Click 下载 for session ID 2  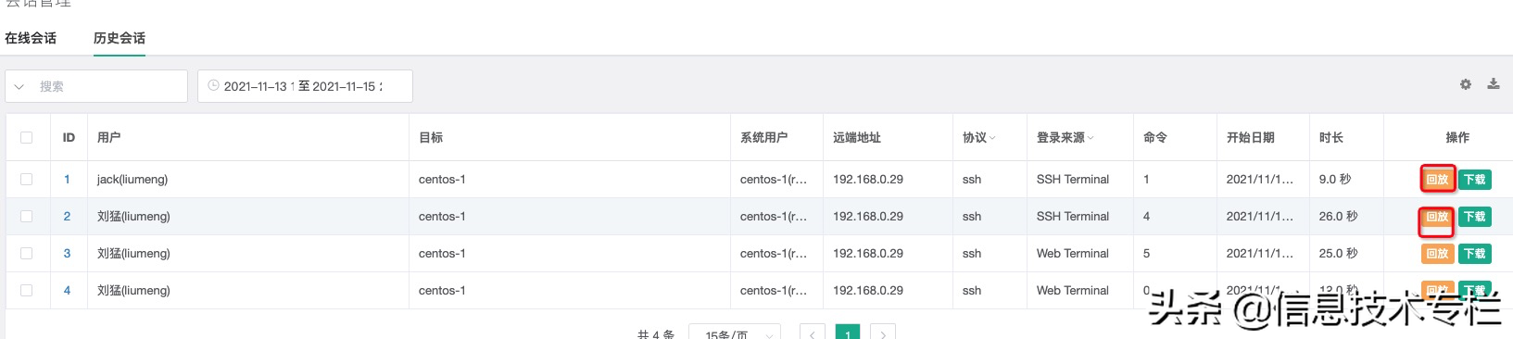click(1475, 216)
